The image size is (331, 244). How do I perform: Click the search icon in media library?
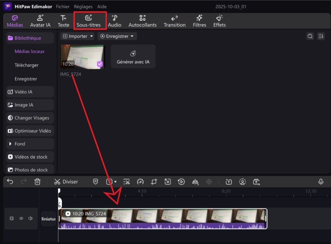pos(310,36)
